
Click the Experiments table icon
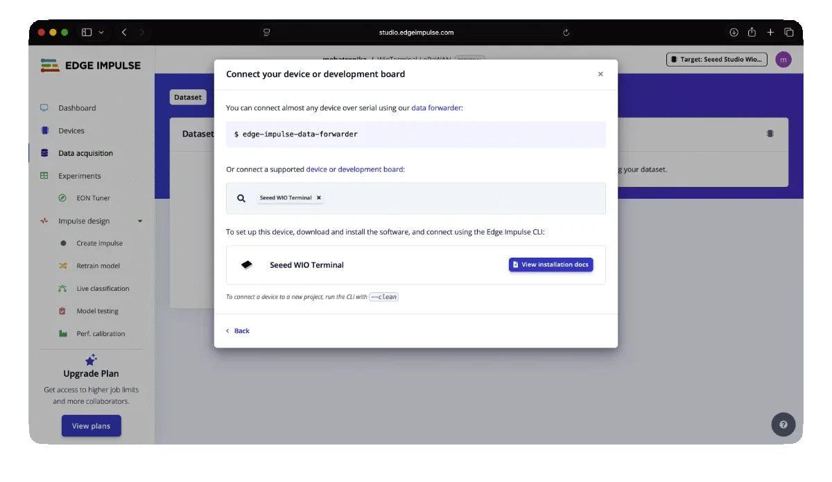click(x=44, y=176)
